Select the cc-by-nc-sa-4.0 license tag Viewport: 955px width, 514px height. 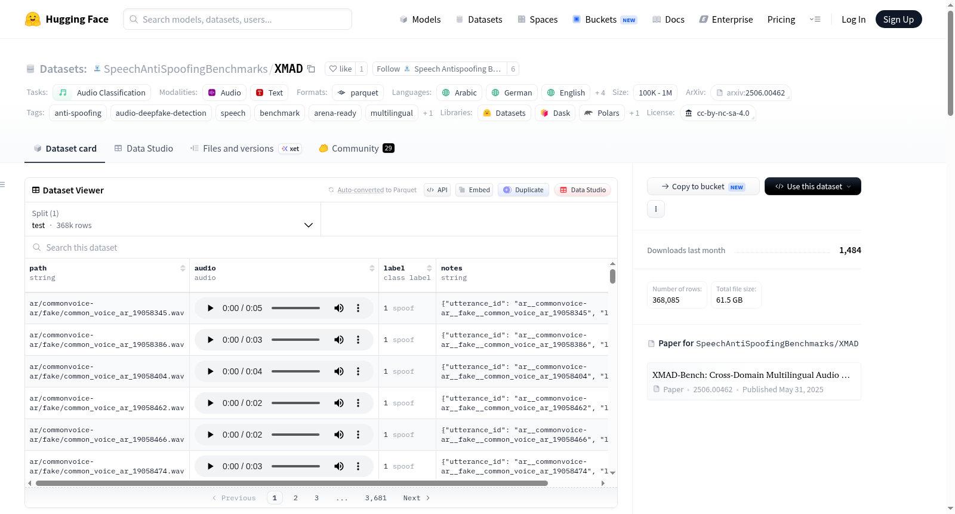[717, 113]
